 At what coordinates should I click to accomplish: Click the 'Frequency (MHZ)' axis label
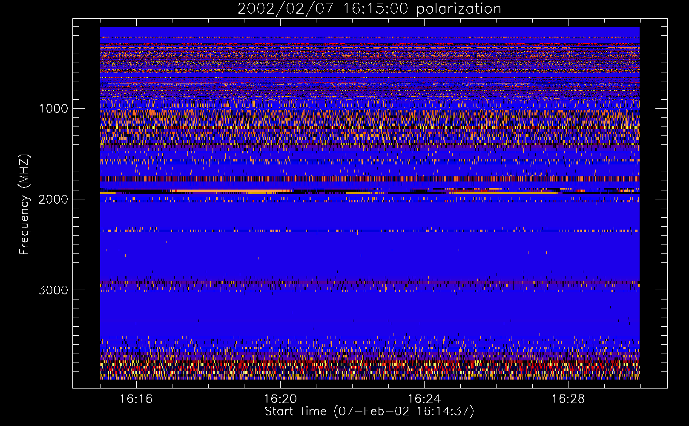click(x=25, y=204)
